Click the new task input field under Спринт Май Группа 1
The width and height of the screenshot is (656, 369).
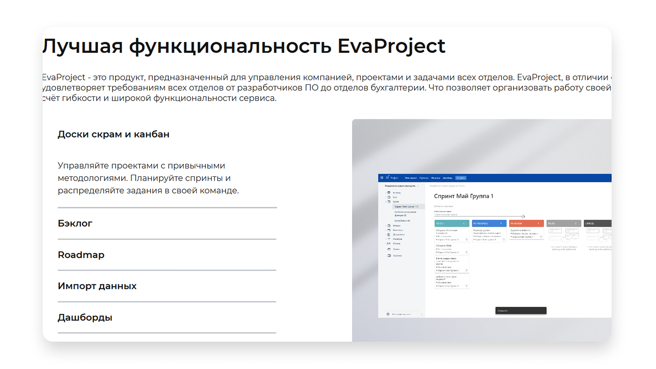click(x=446, y=215)
